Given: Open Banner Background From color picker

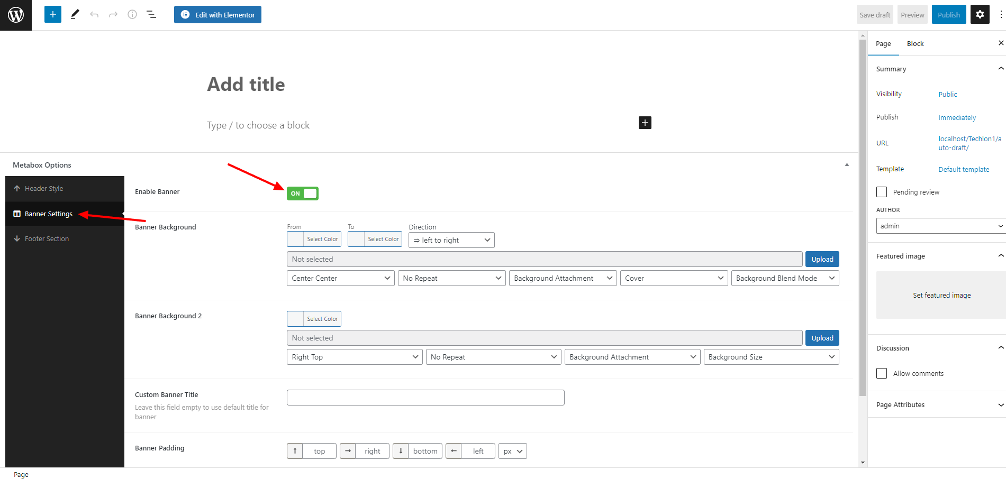Looking at the screenshot, I should 314,239.
